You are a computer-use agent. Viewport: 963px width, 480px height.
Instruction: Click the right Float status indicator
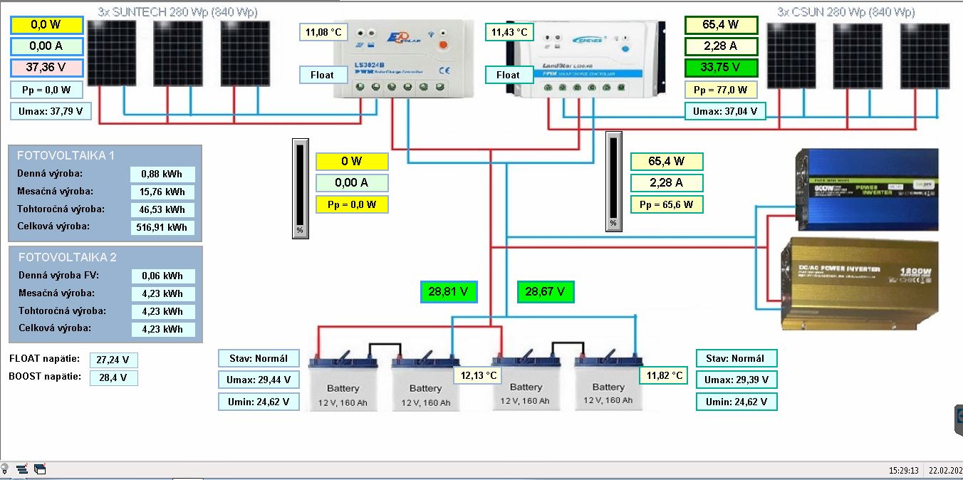[x=508, y=75]
